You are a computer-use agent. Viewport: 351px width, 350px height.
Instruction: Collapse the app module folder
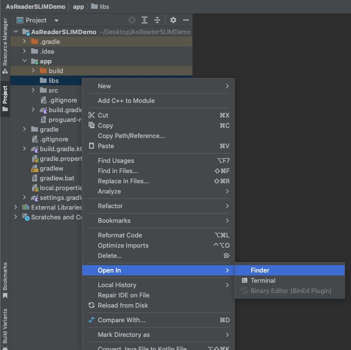[x=24, y=61]
